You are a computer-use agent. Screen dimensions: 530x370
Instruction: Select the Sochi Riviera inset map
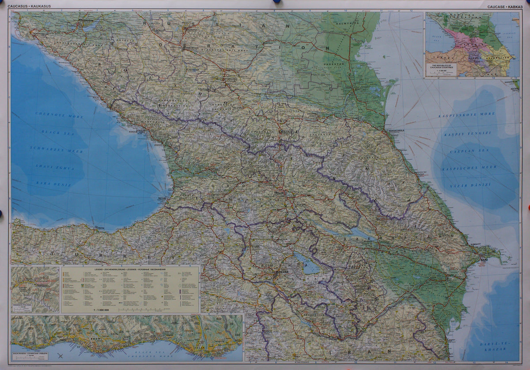[x=127, y=337]
